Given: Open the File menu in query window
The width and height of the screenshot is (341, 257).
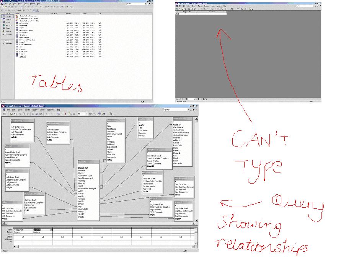Looking at the screenshot, I should (8, 110).
